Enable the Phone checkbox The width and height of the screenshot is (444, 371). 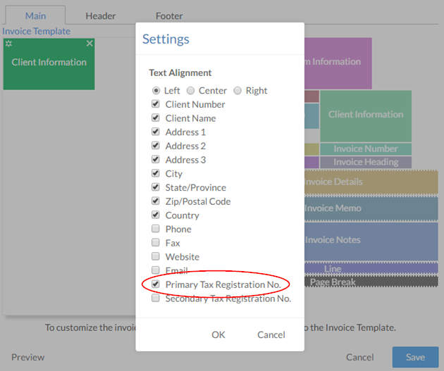click(156, 229)
